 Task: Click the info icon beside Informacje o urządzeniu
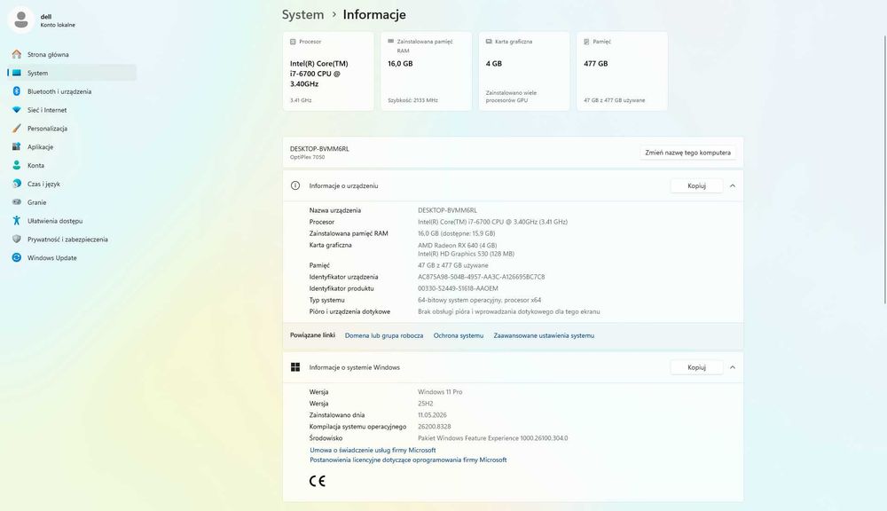coord(295,185)
